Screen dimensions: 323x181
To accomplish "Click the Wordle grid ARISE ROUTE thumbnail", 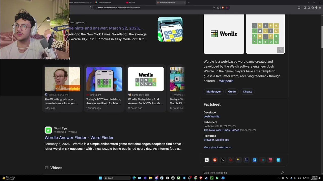I will pyautogui.click(x=265, y=34).
